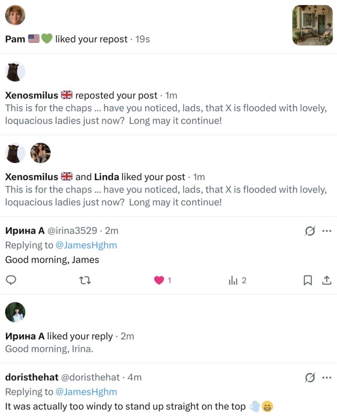
Task: Open @JamesHghm link in doristhehat's reply
Action: click(x=86, y=392)
